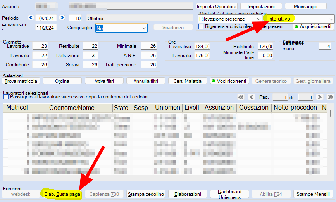Click Imposta Operatore button
The height and width of the screenshot is (202, 336).
click(217, 7)
